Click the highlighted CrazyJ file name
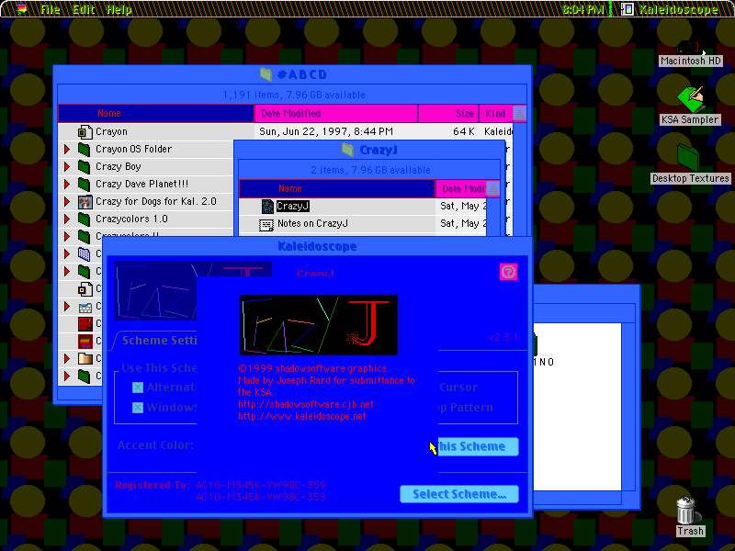This screenshot has width=735, height=551. pos(292,206)
